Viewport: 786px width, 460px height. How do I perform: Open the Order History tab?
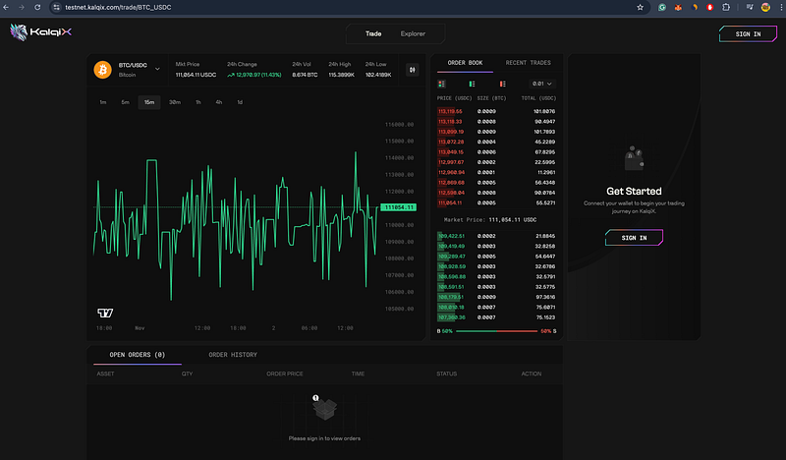pyautogui.click(x=233, y=354)
